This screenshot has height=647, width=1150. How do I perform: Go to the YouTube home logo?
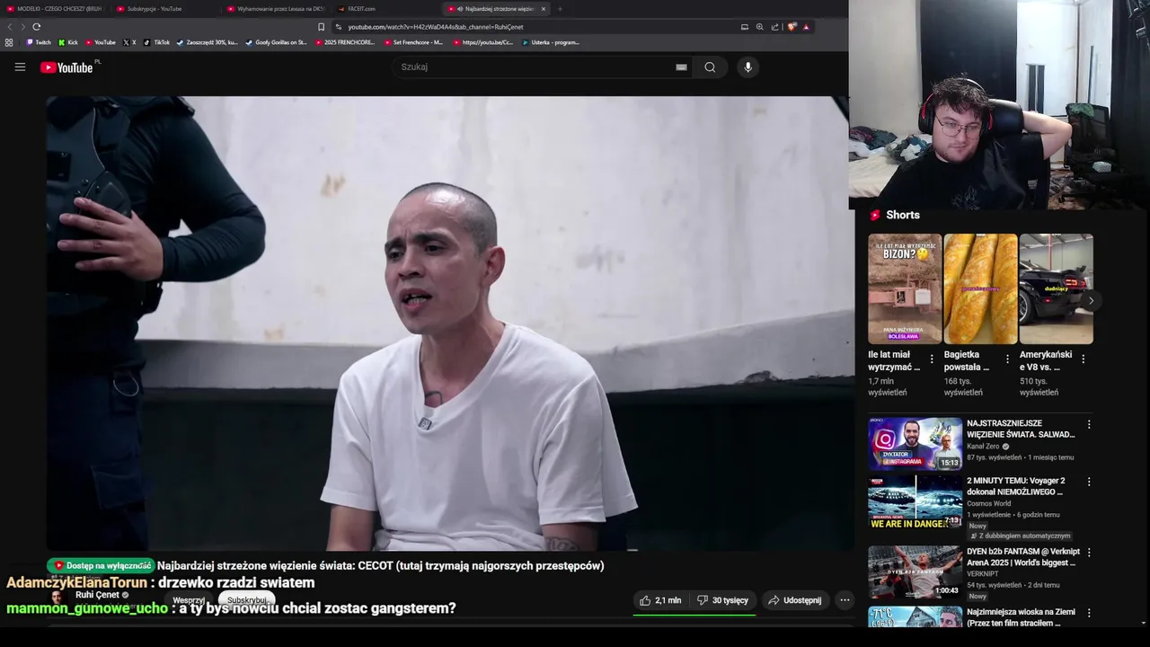[x=67, y=67]
